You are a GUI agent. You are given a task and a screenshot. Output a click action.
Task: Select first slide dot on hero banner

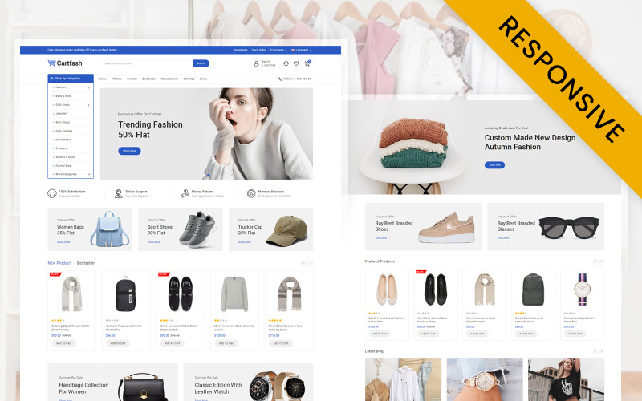205,175
